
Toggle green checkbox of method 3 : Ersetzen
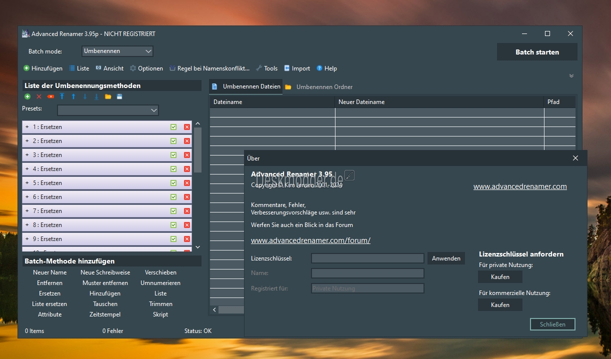[x=173, y=155]
